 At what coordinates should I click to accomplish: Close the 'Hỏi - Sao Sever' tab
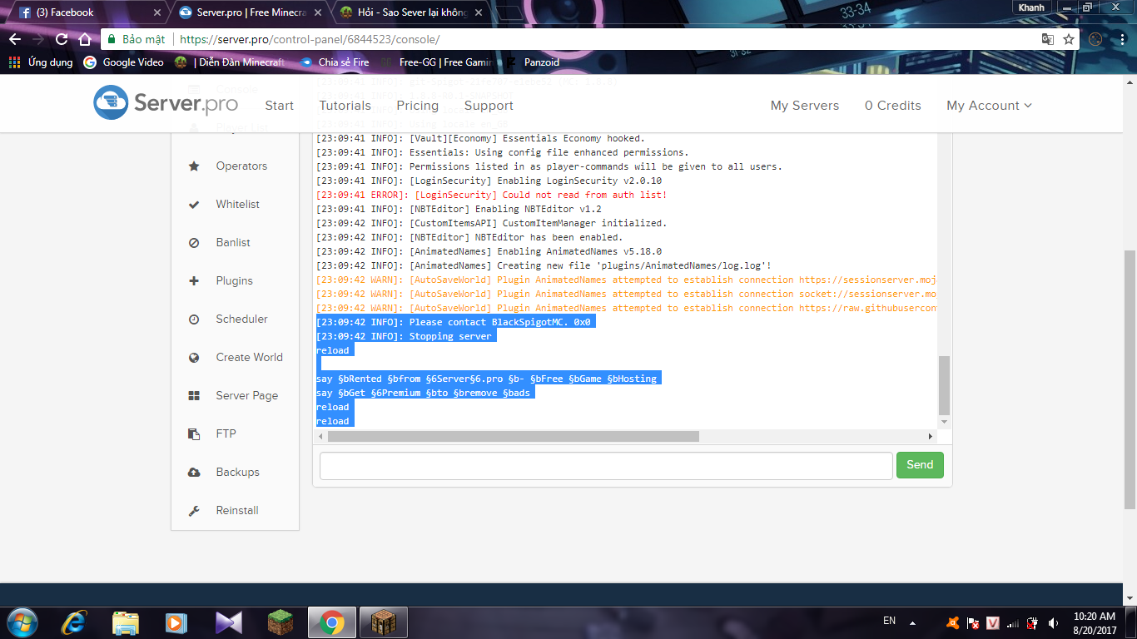point(480,12)
